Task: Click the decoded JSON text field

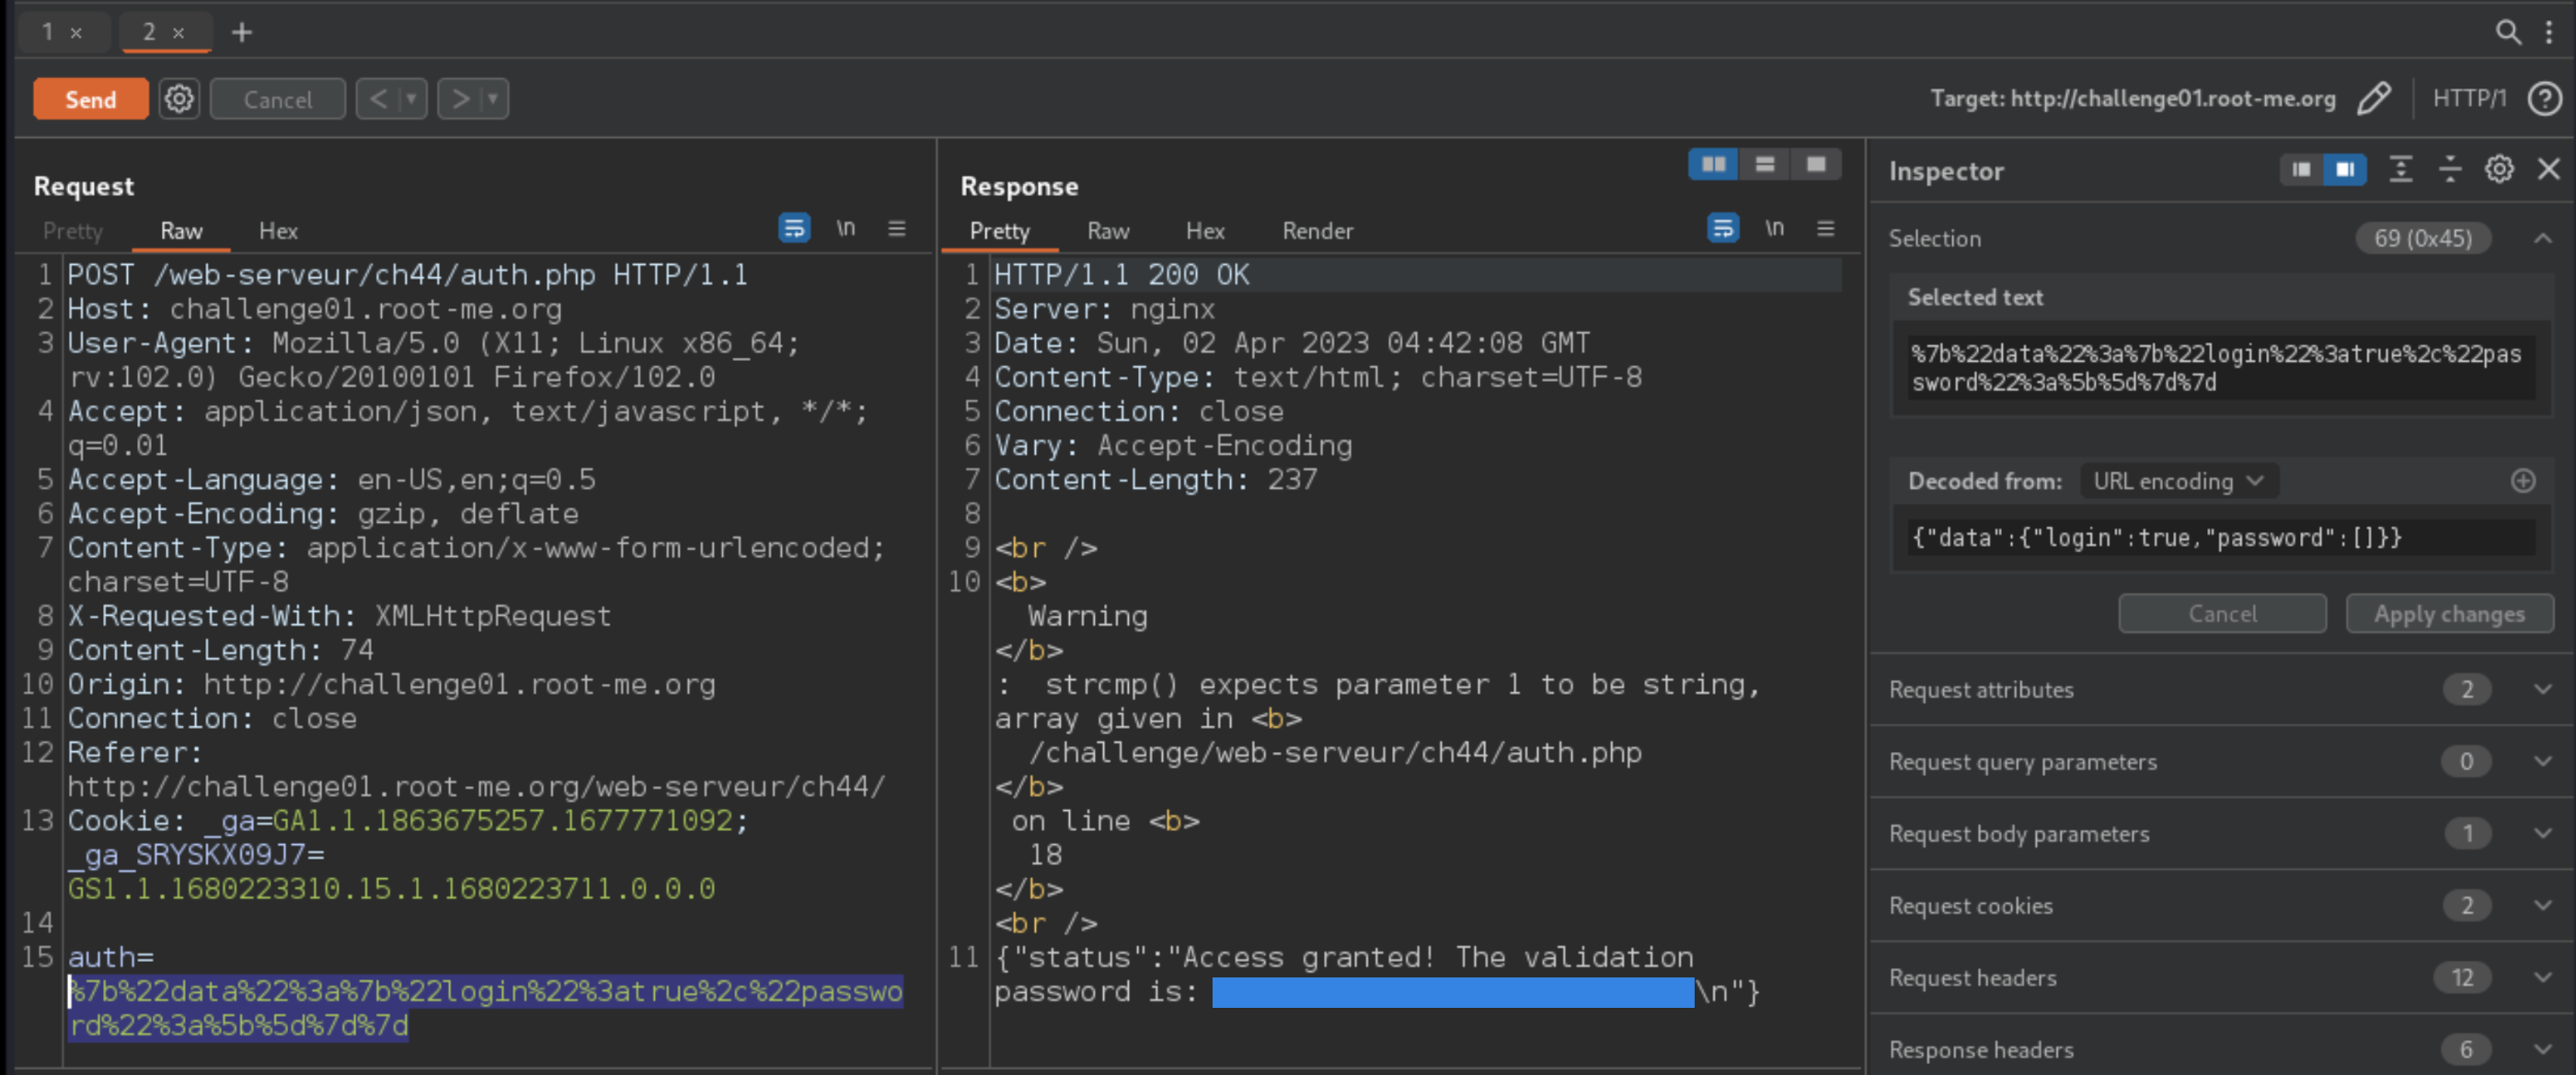Action: click(2222, 538)
